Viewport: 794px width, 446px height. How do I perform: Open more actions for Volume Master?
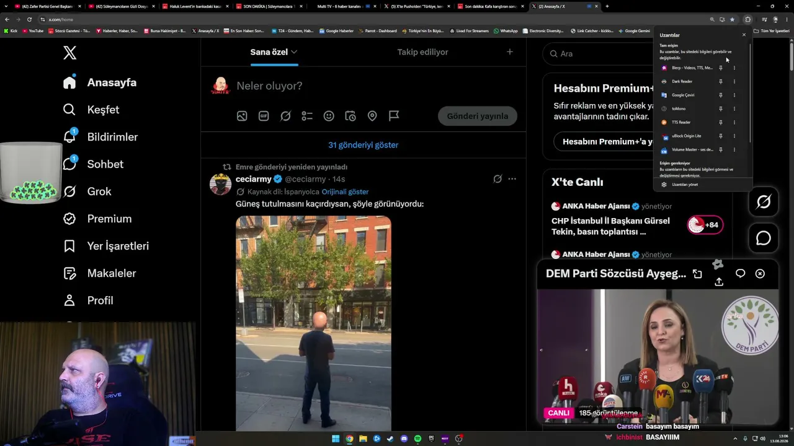tap(734, 149)
